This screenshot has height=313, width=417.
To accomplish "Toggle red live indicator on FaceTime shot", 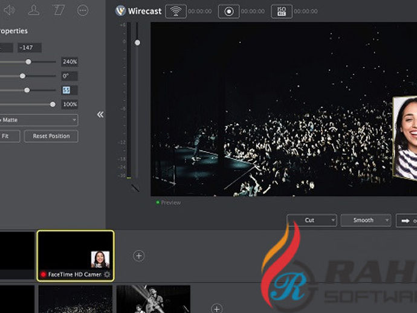I will click(x=43, y=274).
